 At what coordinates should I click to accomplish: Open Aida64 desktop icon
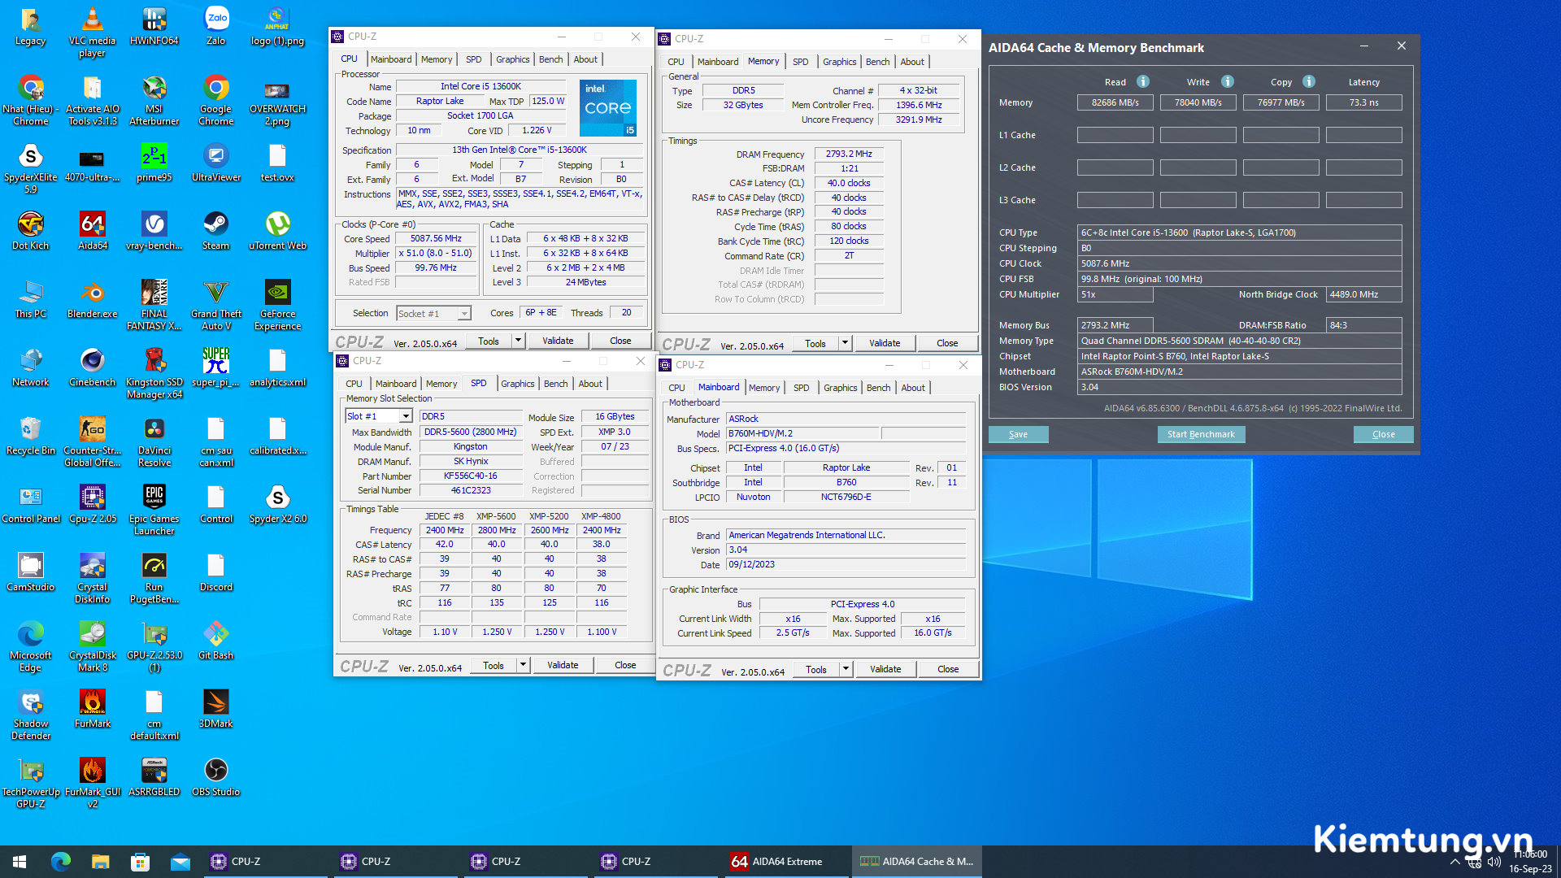92,231
